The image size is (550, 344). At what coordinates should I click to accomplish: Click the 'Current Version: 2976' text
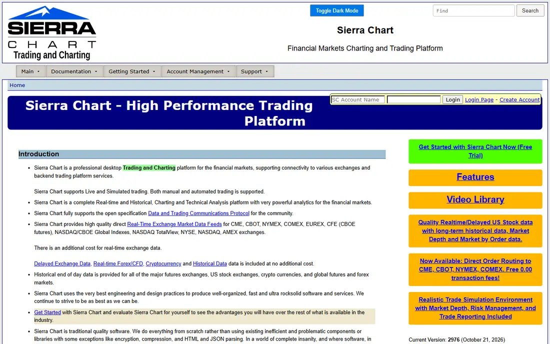coord(434,340)
